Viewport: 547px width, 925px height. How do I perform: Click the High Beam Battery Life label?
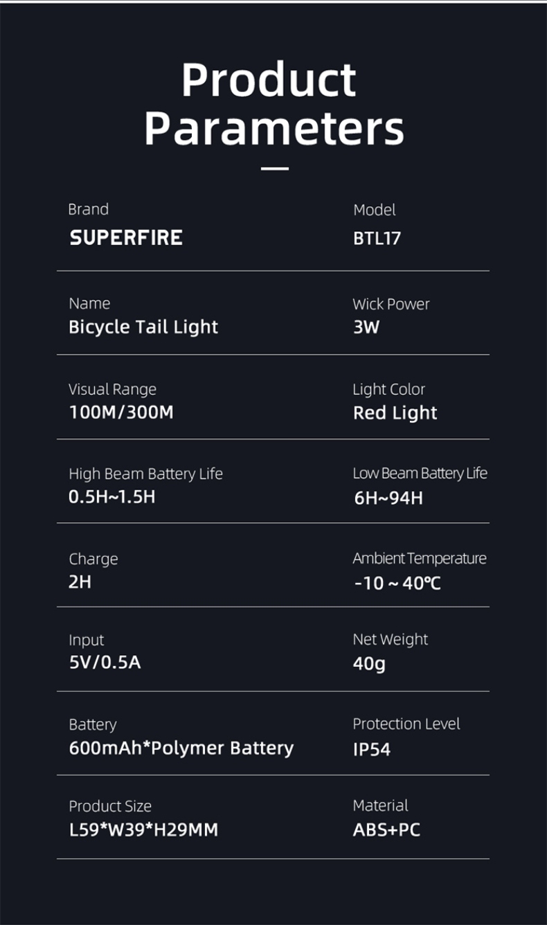(x=145, y=474)
